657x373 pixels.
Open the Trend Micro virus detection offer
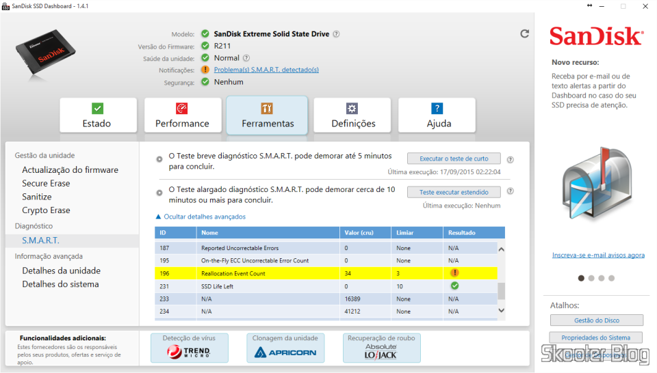point(190,348)
